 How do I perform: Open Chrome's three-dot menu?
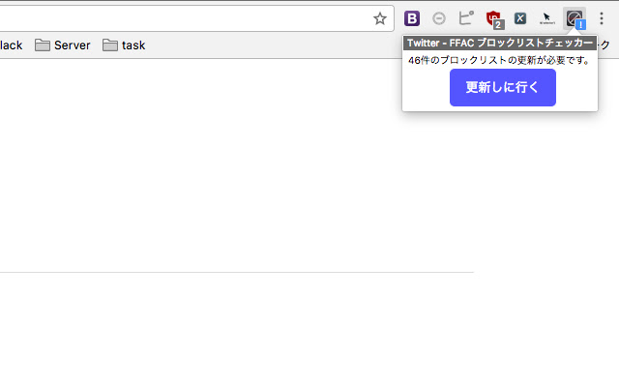pos(601,18)
